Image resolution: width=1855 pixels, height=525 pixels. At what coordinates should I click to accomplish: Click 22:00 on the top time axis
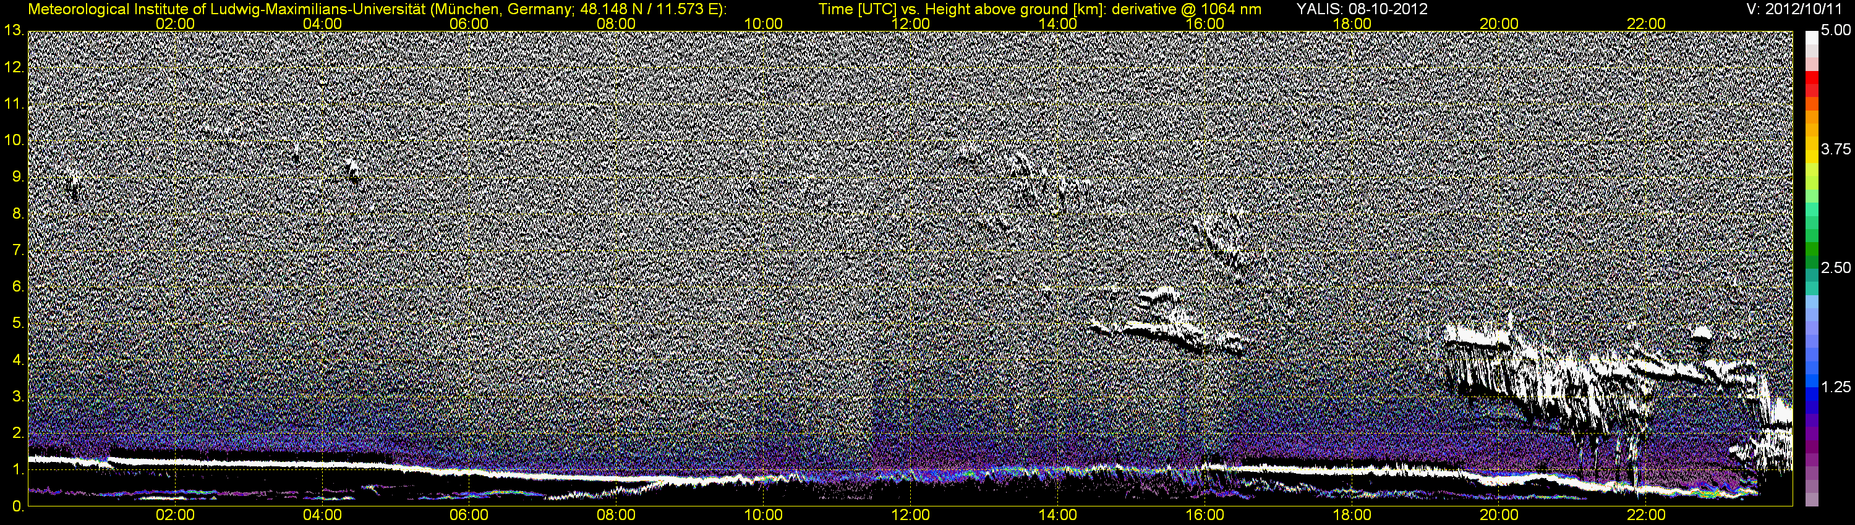[x=1646, y=23]
